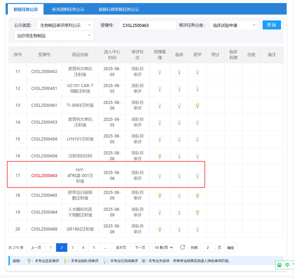294x278 pixels.
Task: Click the refresh icon in pagination bar
Action: [x=182, y=247]
